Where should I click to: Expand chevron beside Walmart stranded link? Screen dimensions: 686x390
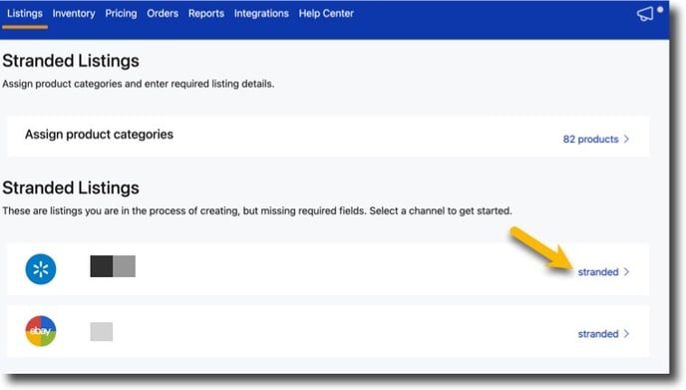[x=626, y=272]
